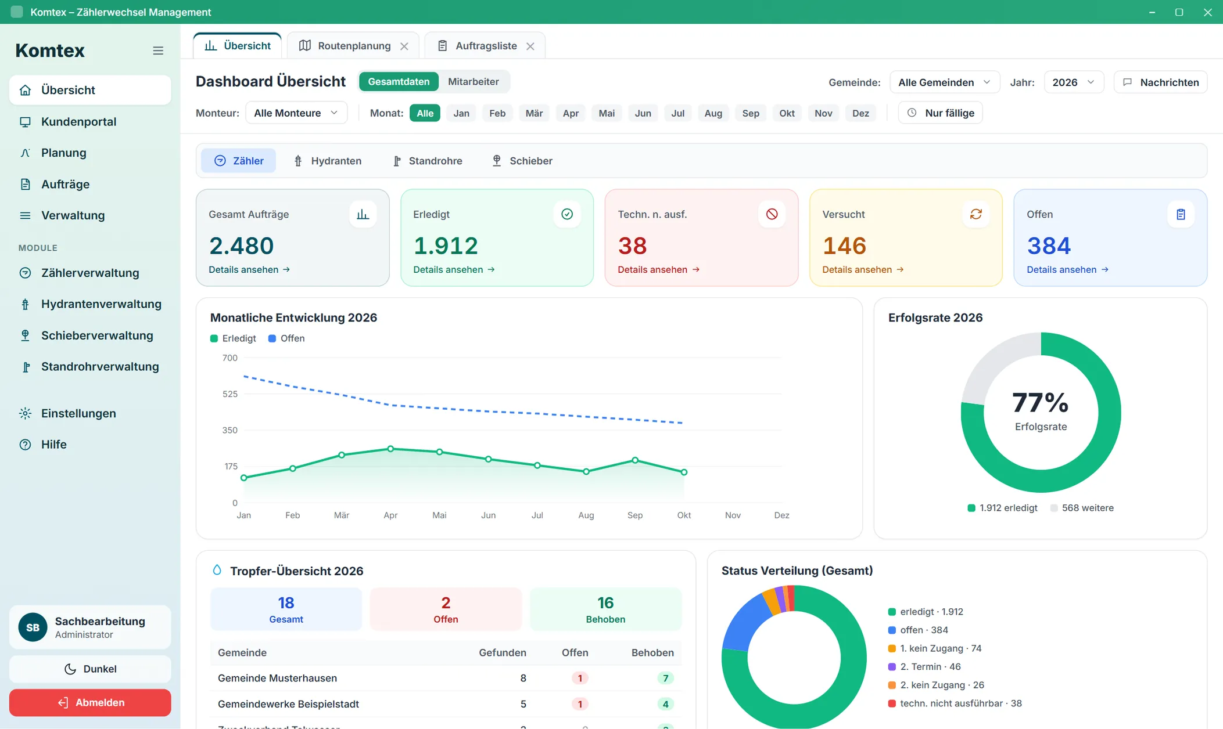Open Hilfe from the sidebar
Image resolution: width=1223 pixels, height=729 pixels.
90,445
